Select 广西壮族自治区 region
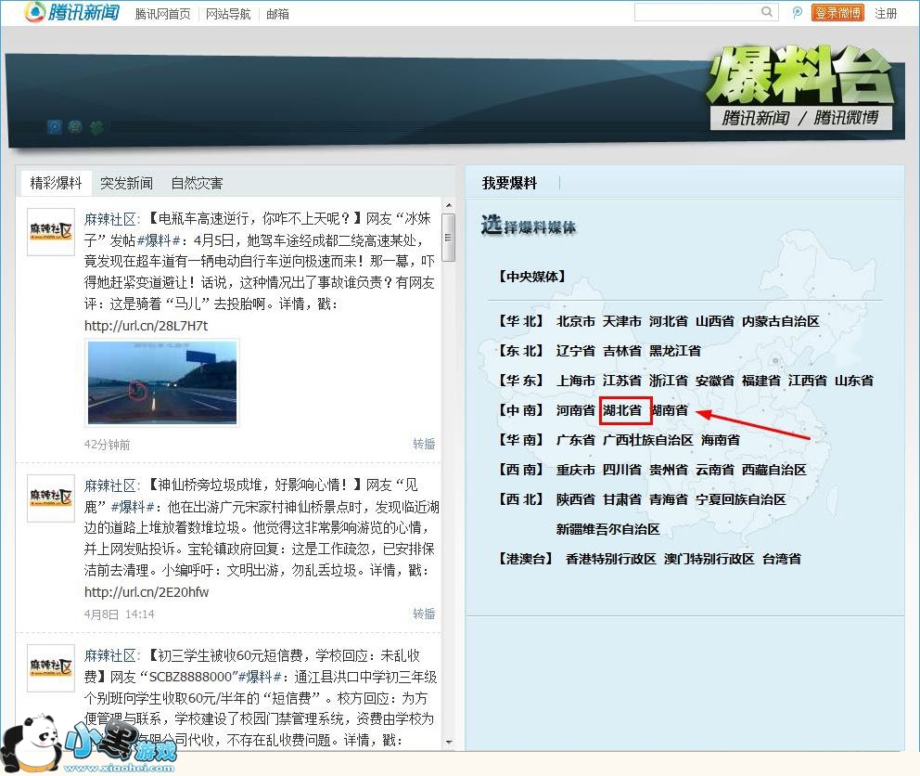The height and width of the screenshot is (776, 920). tap(647, 440)
